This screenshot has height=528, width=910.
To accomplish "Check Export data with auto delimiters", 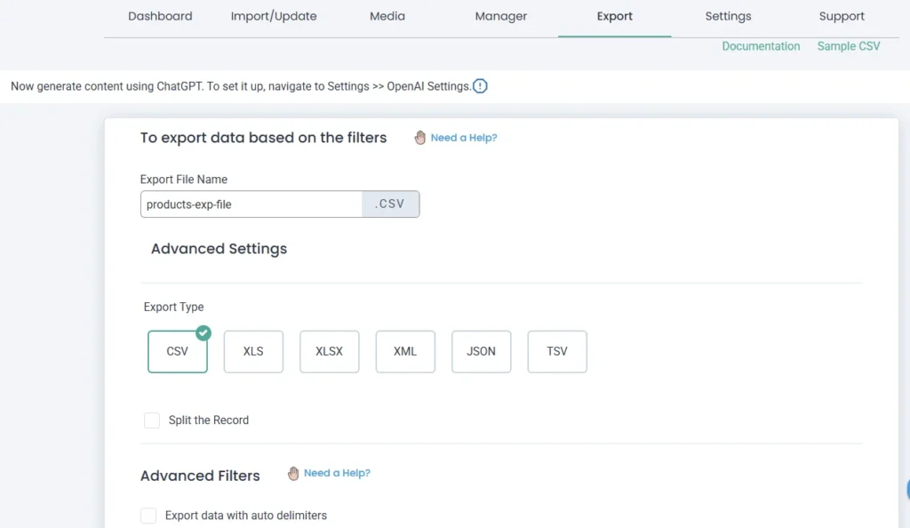I will coord(148,516).
